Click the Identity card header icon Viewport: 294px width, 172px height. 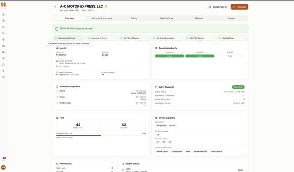pos(57,48)
